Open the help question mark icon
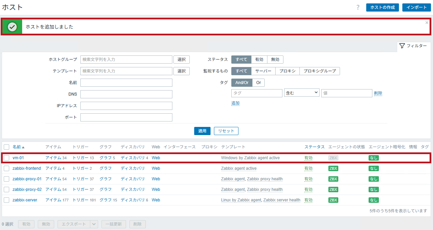This screenshot has height=230, width=433. 358,7
